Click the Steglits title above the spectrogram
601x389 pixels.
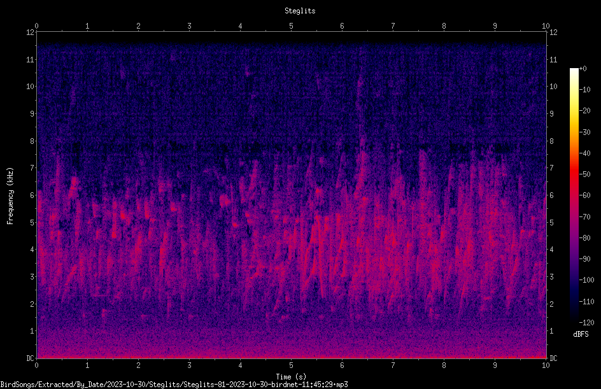[300, 11]
